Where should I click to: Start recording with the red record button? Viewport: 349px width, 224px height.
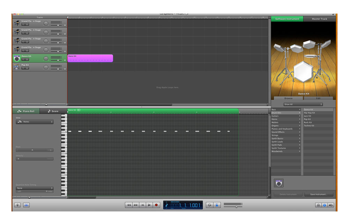(156, 205)
